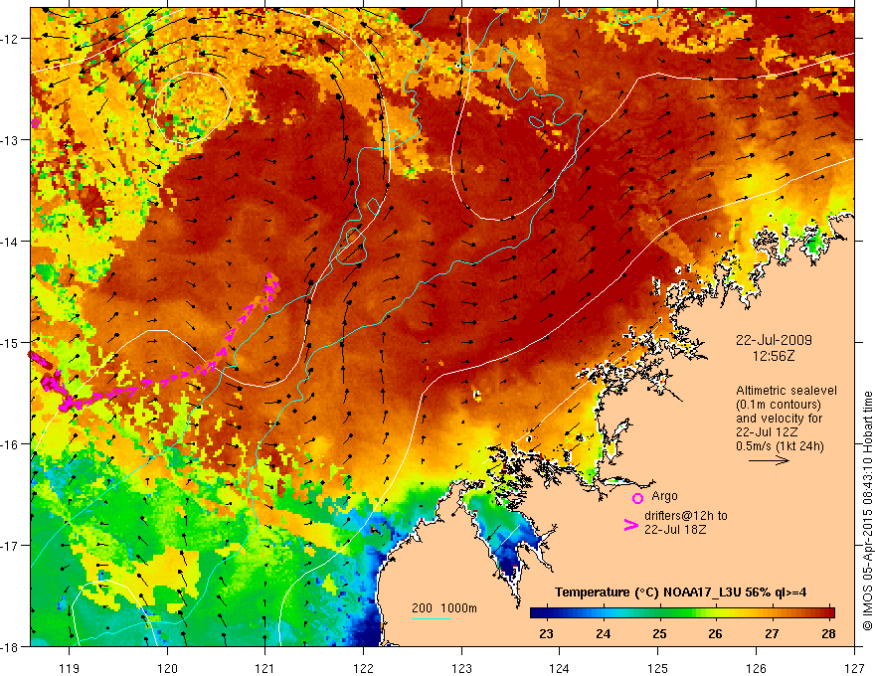Click the latitude axis label -15
Screen dimensions: 875x676
tap(11, 342)
